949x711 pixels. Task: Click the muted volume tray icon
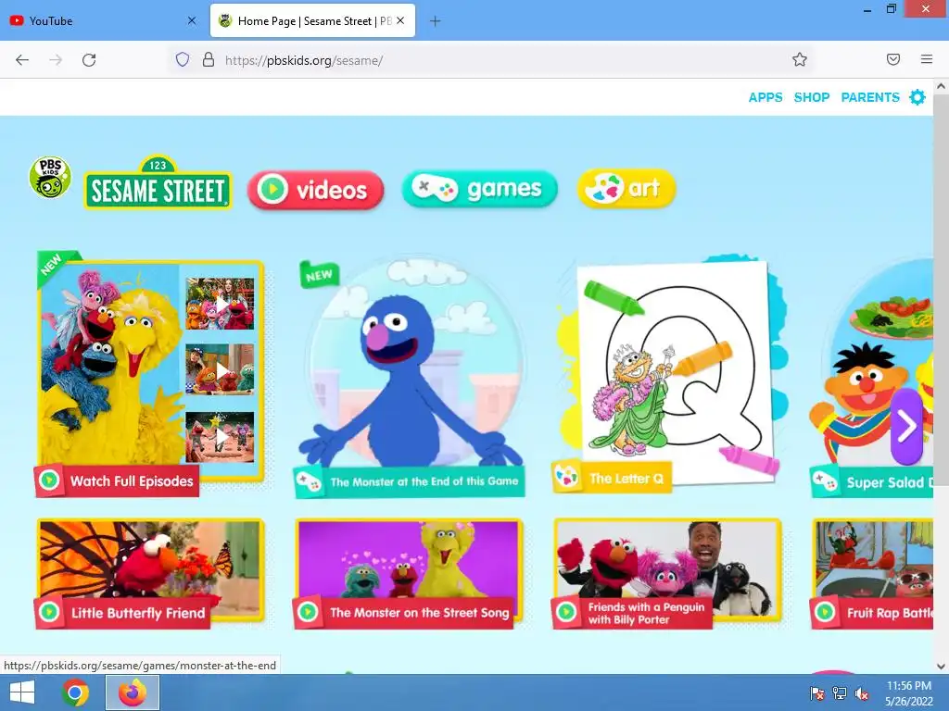click(x=862, y=693)
